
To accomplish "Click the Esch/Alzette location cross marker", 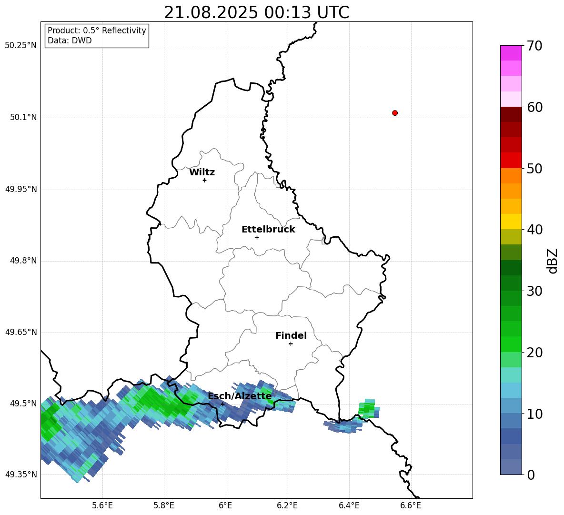I will coord(222,404).
